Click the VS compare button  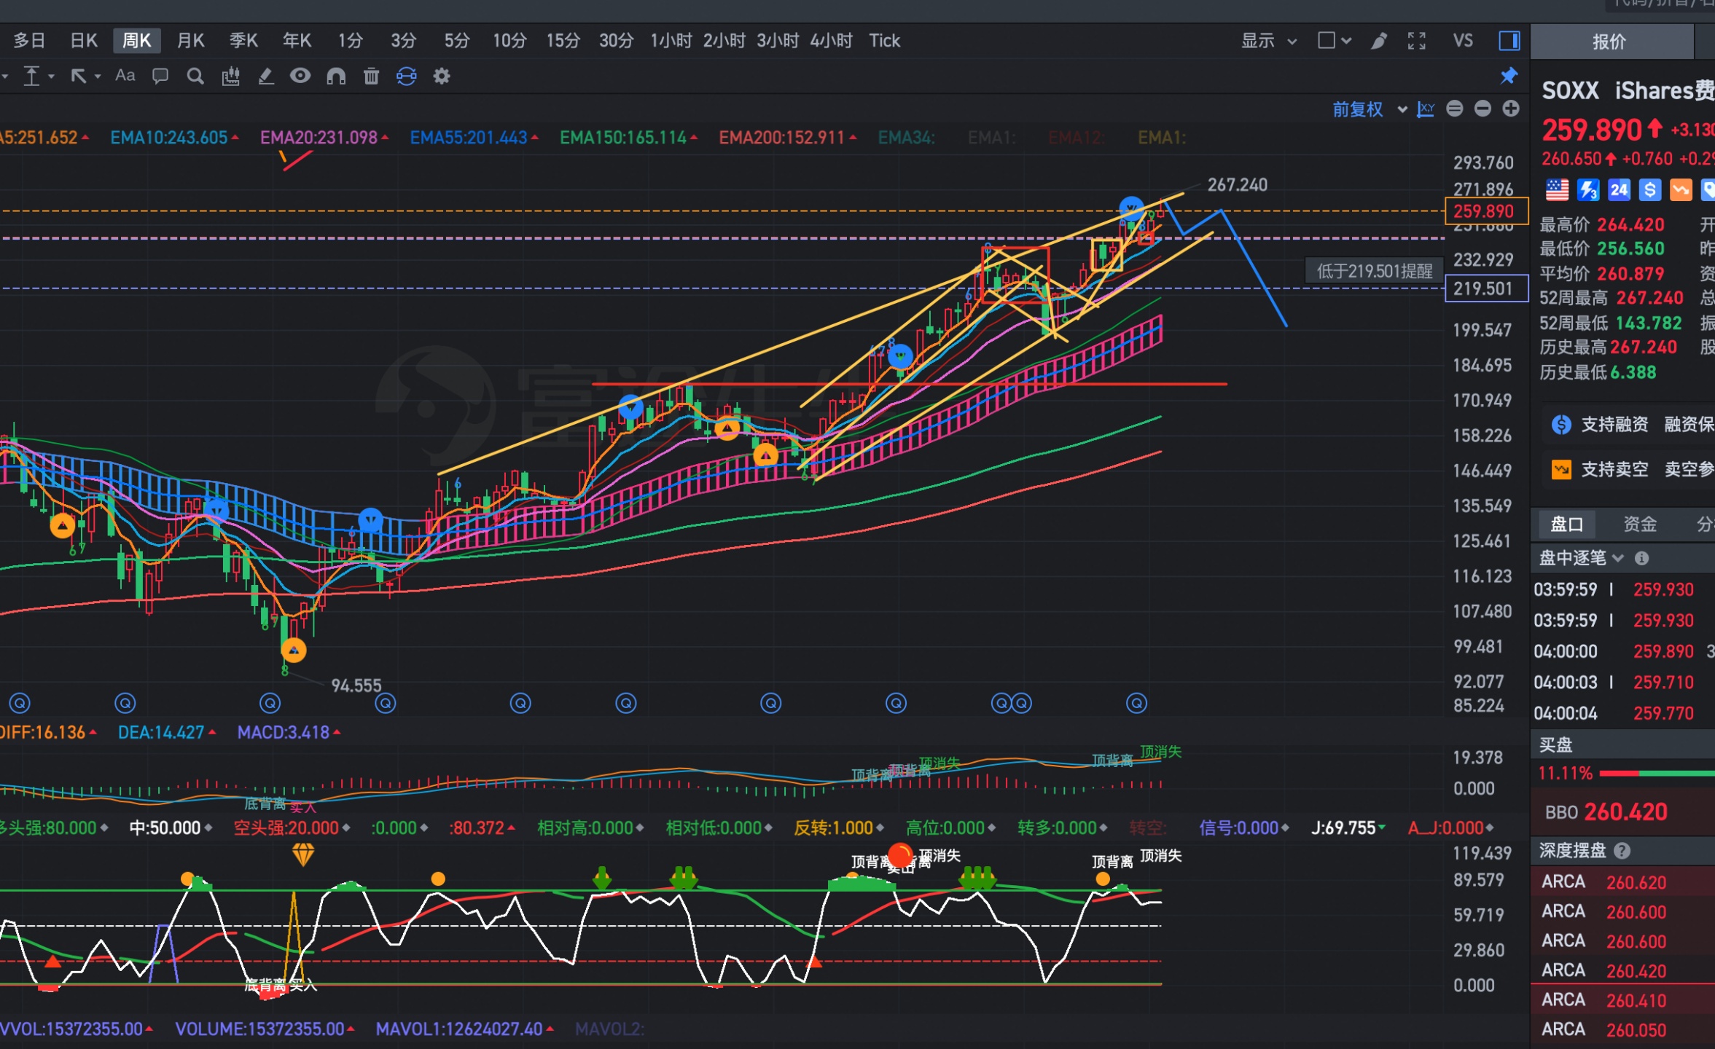(x=1462, y=41)
